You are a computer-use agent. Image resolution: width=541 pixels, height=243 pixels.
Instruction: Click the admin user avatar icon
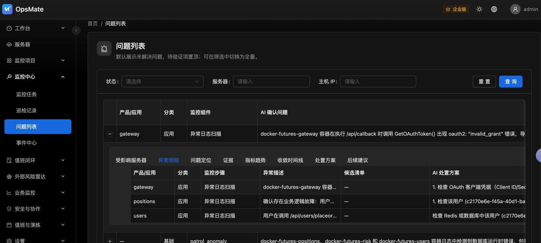[x=515, y=9]
